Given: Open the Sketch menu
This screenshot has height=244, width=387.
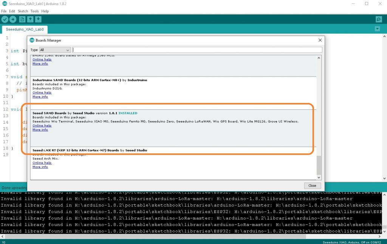Looking at the screenshot, I should point(23,11).
